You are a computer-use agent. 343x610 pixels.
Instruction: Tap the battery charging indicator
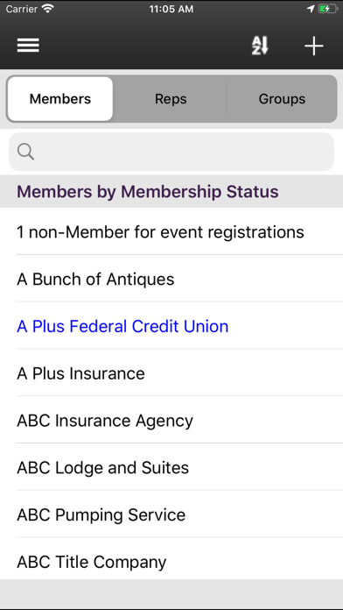(x=328, y=9)
